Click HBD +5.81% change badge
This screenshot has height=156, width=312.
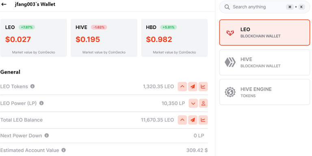(169, 27)
